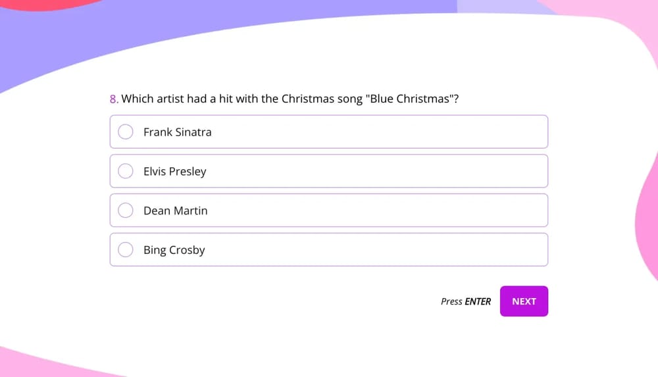
Task: Choose the Elvis Presley radio circle
Action: [x=126, y=171]
